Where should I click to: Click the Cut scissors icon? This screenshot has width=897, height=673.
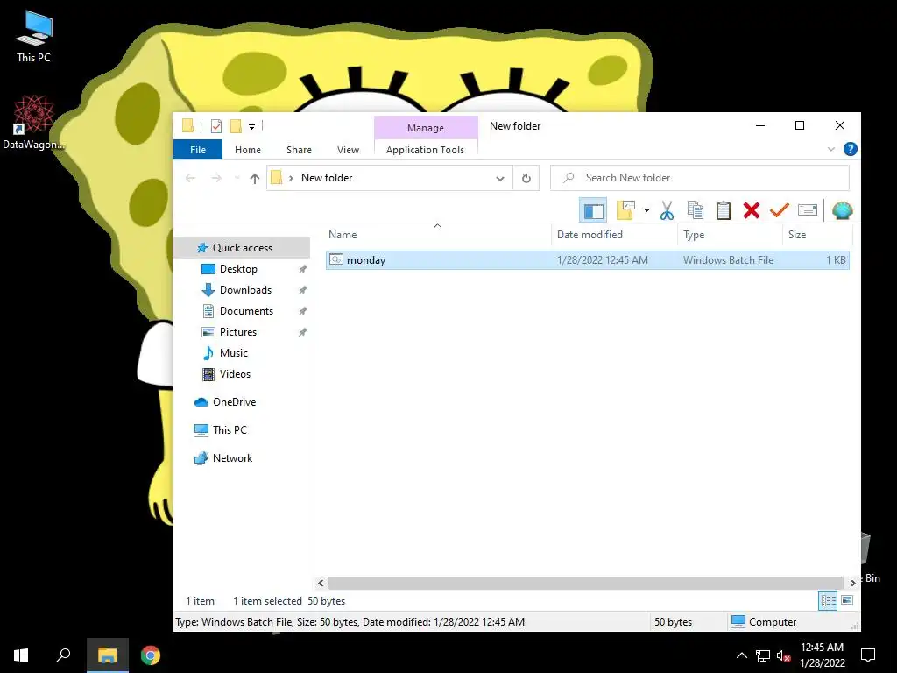tap(667, 210)
